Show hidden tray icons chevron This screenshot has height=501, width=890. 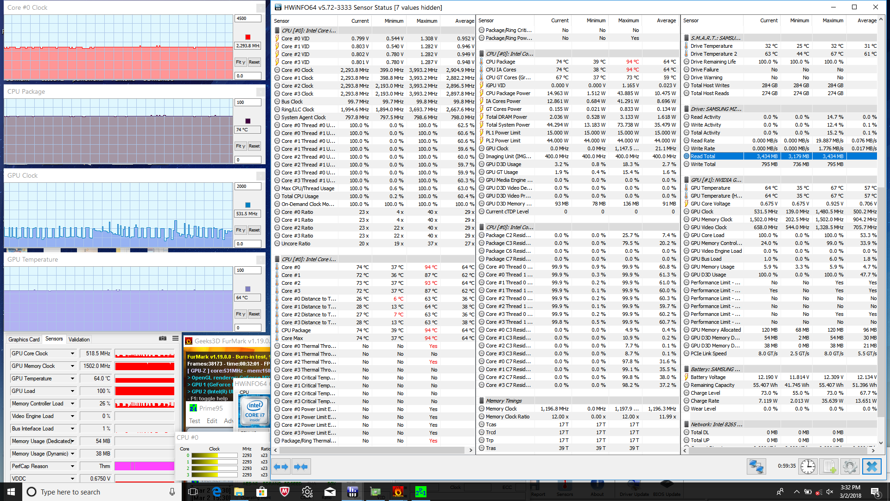point(796,492)
